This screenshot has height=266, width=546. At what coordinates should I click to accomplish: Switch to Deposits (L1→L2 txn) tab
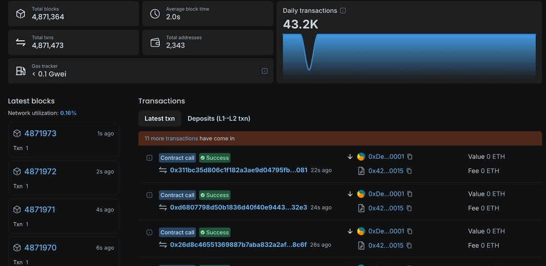(219, 119)
